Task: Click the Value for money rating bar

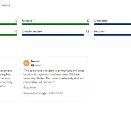Action: [x=56, y=35]
